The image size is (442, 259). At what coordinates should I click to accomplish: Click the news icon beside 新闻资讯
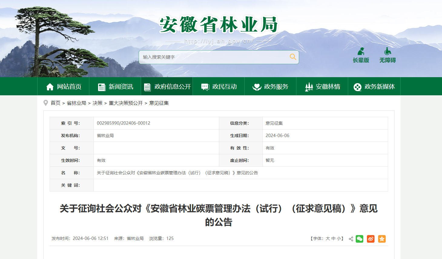pos(102,87)
